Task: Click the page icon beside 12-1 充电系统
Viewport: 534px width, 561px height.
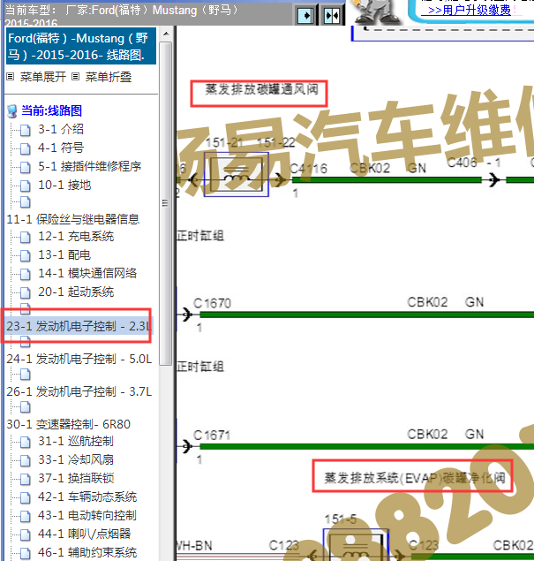Action: point(25,237)
